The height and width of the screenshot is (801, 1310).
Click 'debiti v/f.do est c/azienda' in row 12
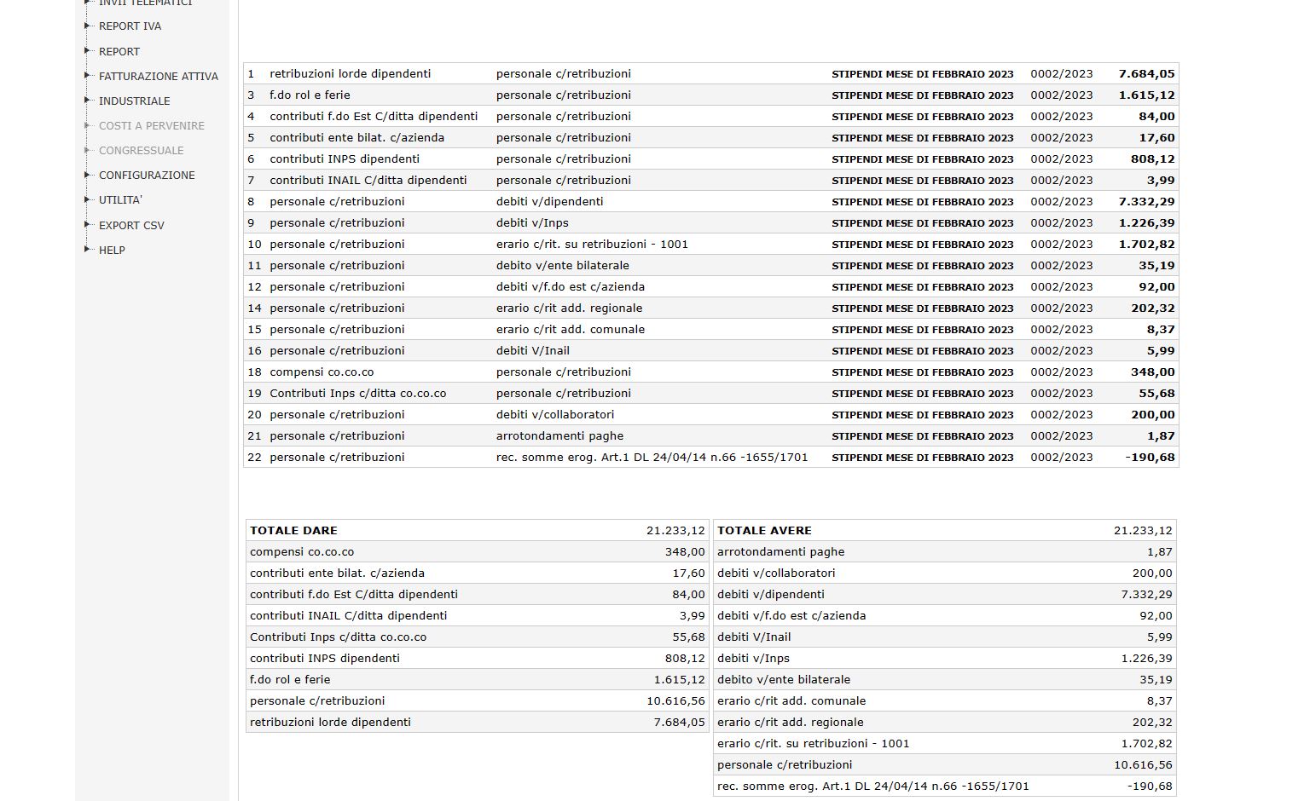click(571, 286)
